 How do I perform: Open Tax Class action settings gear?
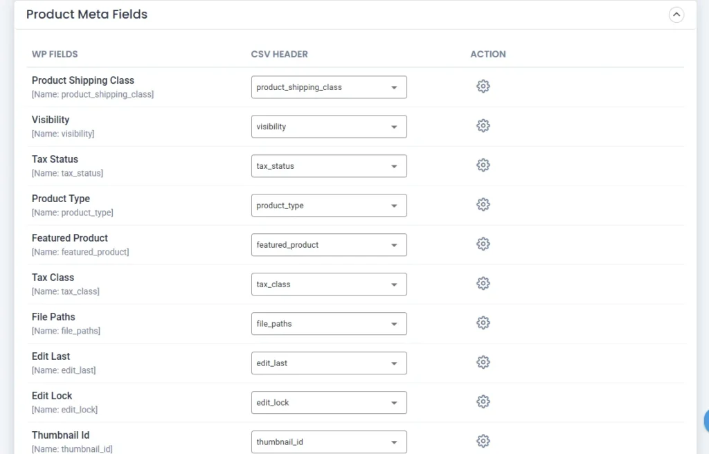coord(483,284)
